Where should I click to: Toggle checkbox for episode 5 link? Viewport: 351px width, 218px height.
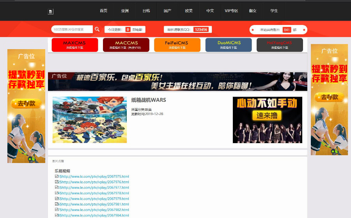click(57, 199)
